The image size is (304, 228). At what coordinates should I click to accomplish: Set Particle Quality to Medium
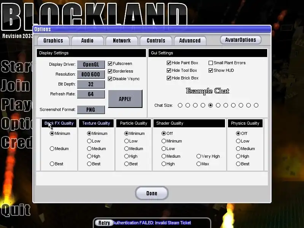pos(127,149)
